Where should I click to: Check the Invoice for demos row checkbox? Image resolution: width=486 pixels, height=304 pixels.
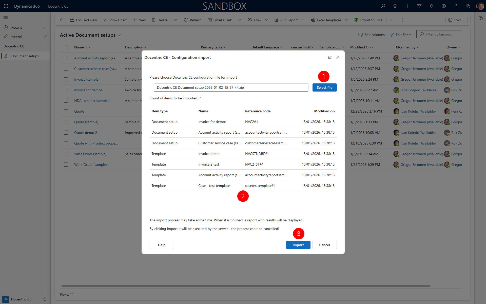66,90
